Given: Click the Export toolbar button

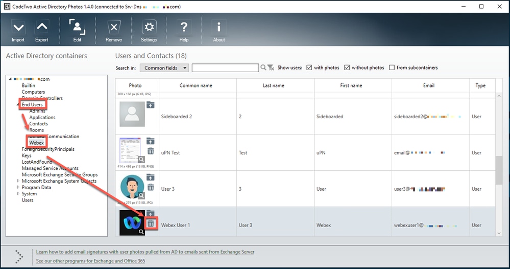Looking at the screenshot, I should click(x=42, y=31).
